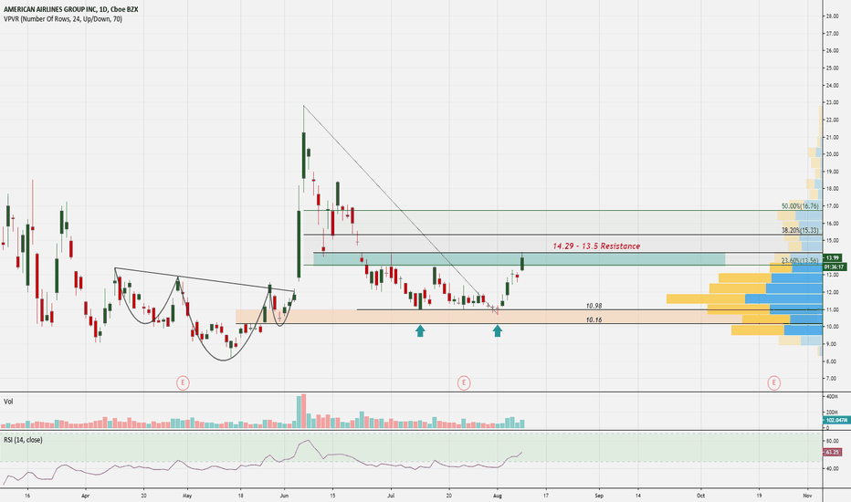The image size is (851, 502).
Task: Click the 20.00 price axis label
Action: pos(832,154)
